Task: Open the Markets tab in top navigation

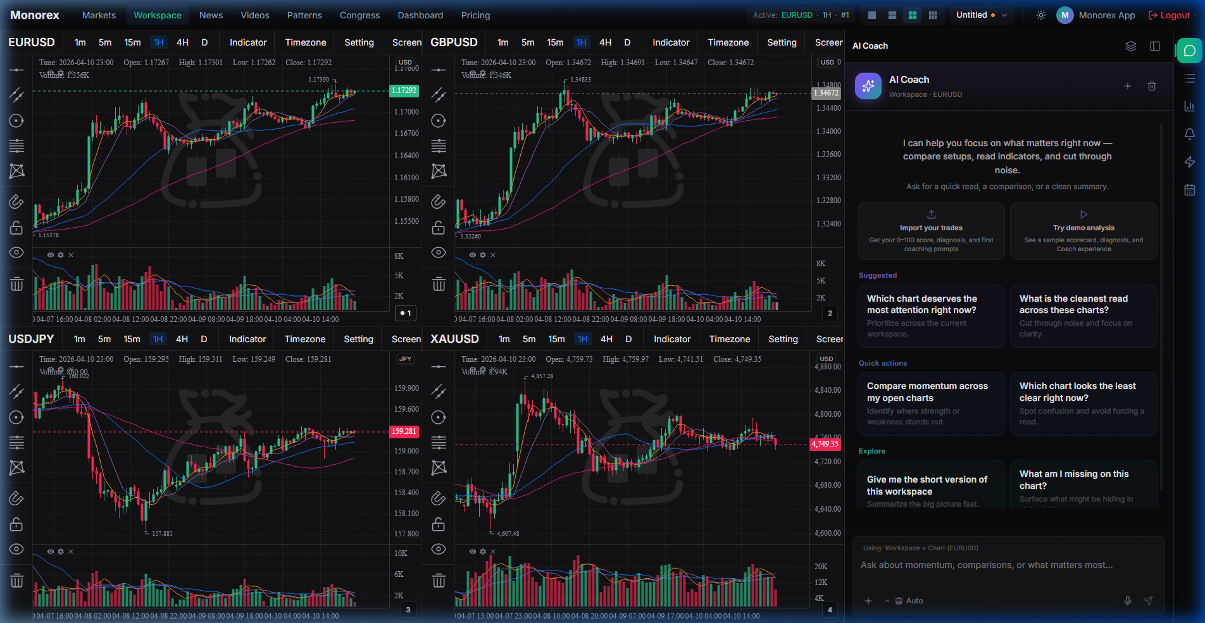Action: 99,15
